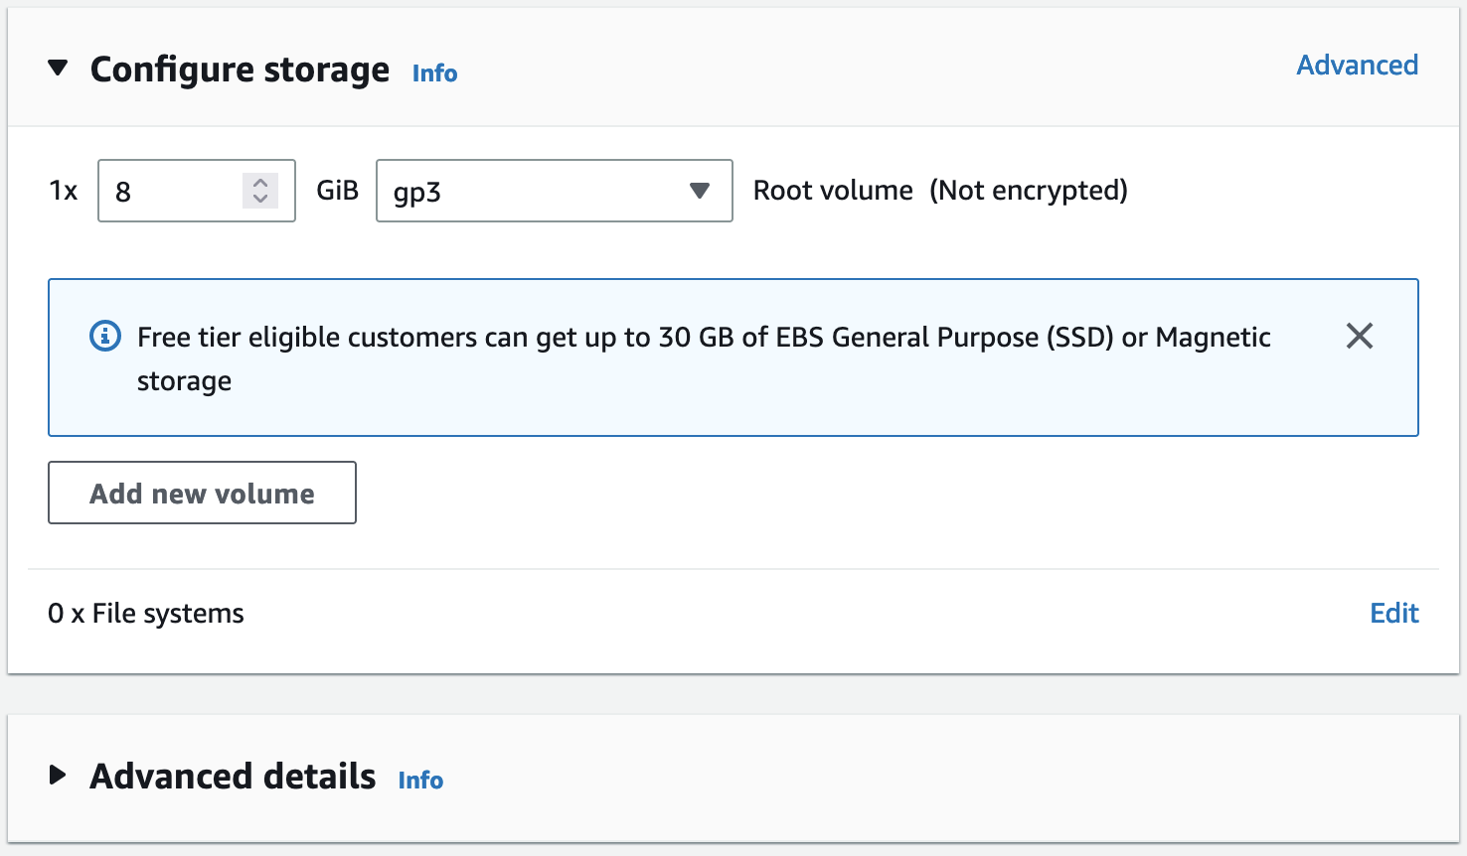Click the Advanced link in storage header
This screenshot has width=1467, height=856.
coord(1357,66)
